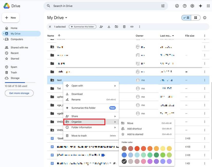
Task: Expand the Share submenu
Action: click(x=115, y=116)
